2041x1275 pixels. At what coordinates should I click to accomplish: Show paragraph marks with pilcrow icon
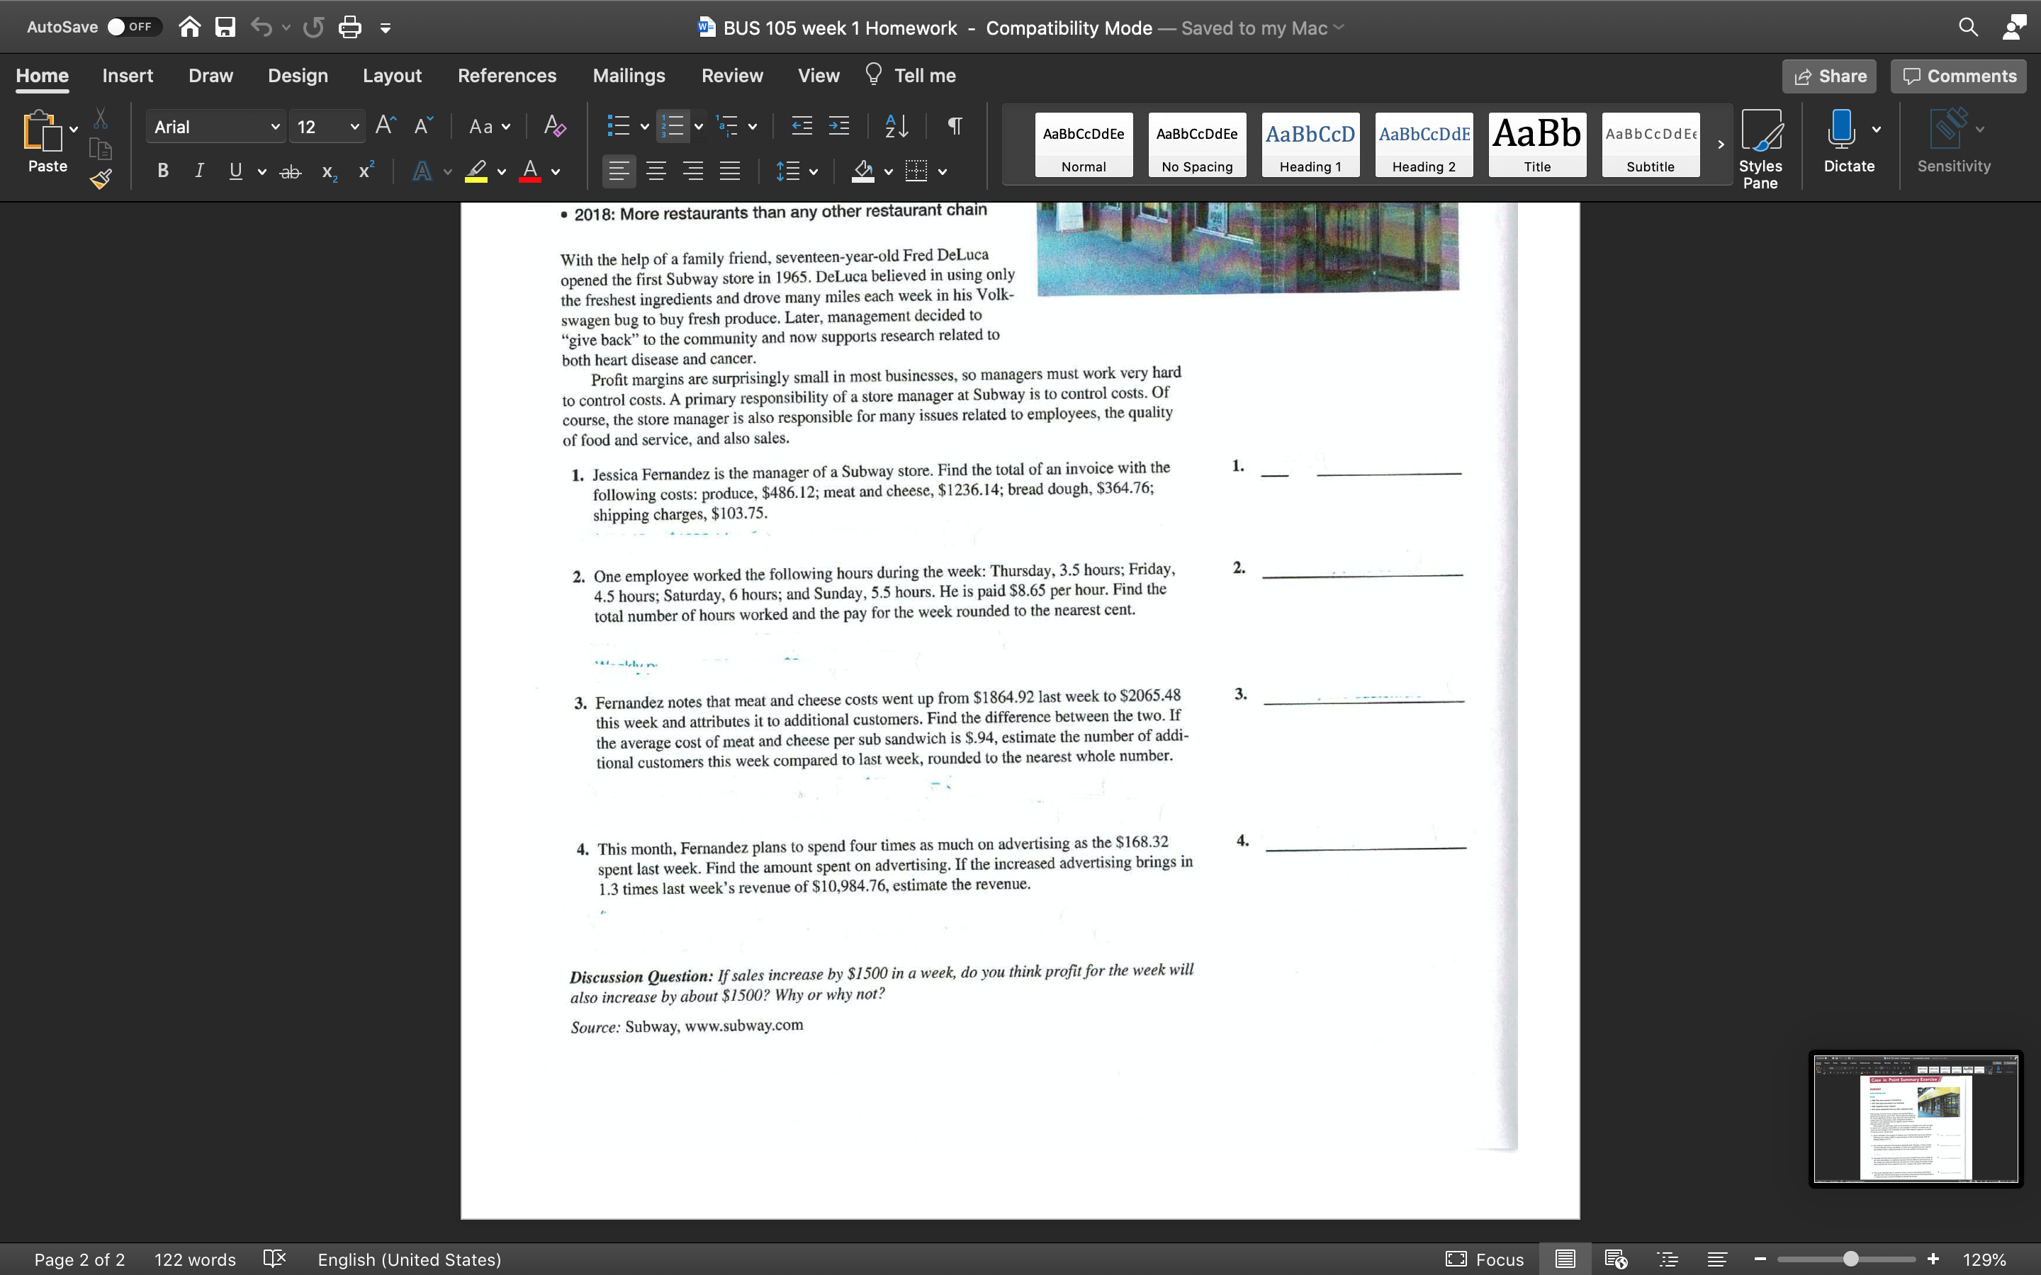point(955,127)
